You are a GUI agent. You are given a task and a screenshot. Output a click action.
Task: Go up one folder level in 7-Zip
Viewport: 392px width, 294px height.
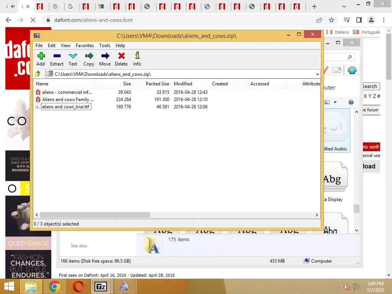(38, 74)
